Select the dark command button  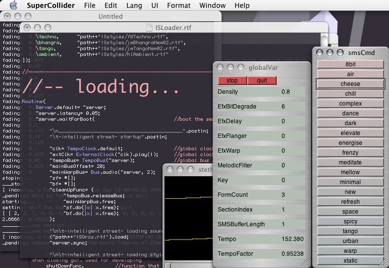point(350,123)
